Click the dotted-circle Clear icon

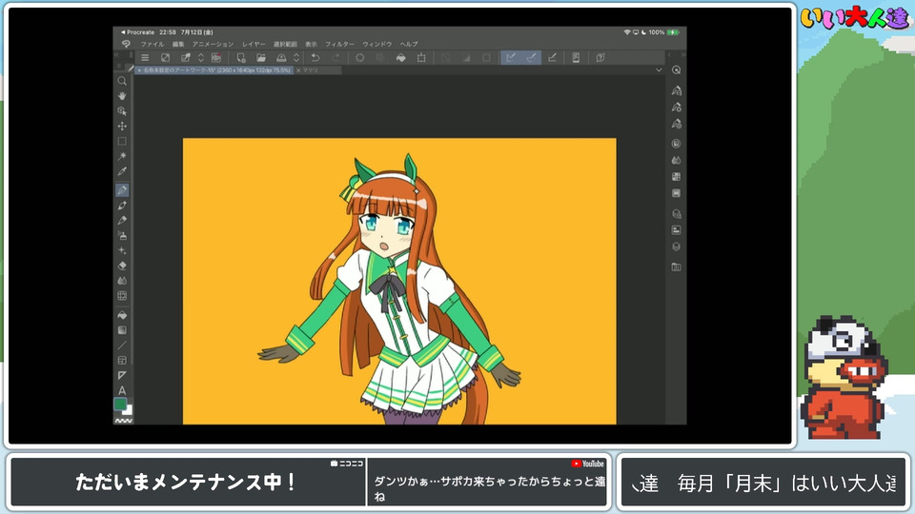360,58
